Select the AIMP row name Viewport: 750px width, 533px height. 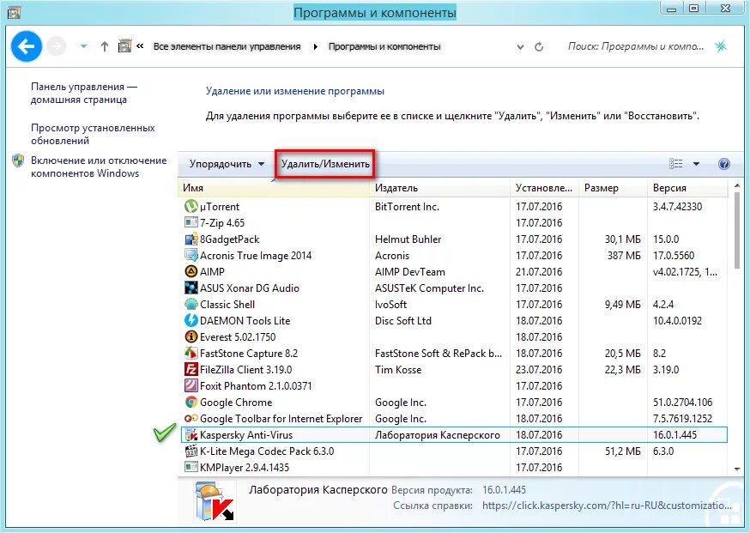212,272
